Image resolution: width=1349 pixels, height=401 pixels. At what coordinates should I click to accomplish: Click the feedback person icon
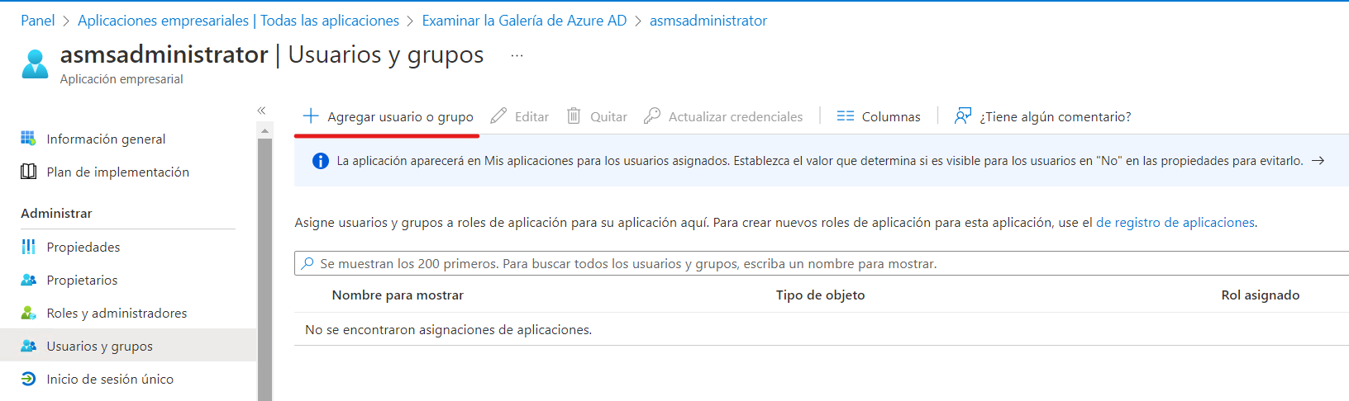point(963,116)
